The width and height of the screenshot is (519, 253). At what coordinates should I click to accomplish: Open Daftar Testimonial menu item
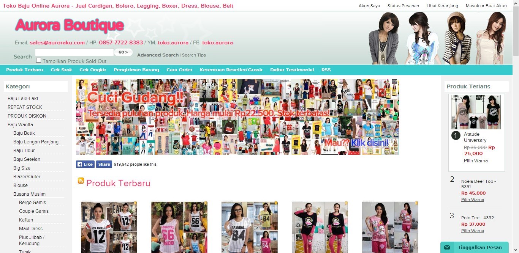(x=292, y=70)
